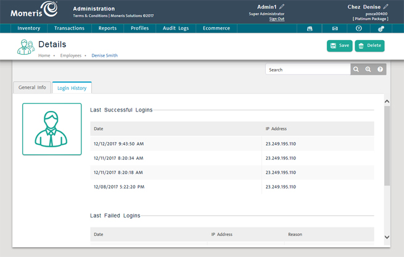Switch to General Info tab
Viewport: 404px width, 257px height.
(x=32, y=88)
